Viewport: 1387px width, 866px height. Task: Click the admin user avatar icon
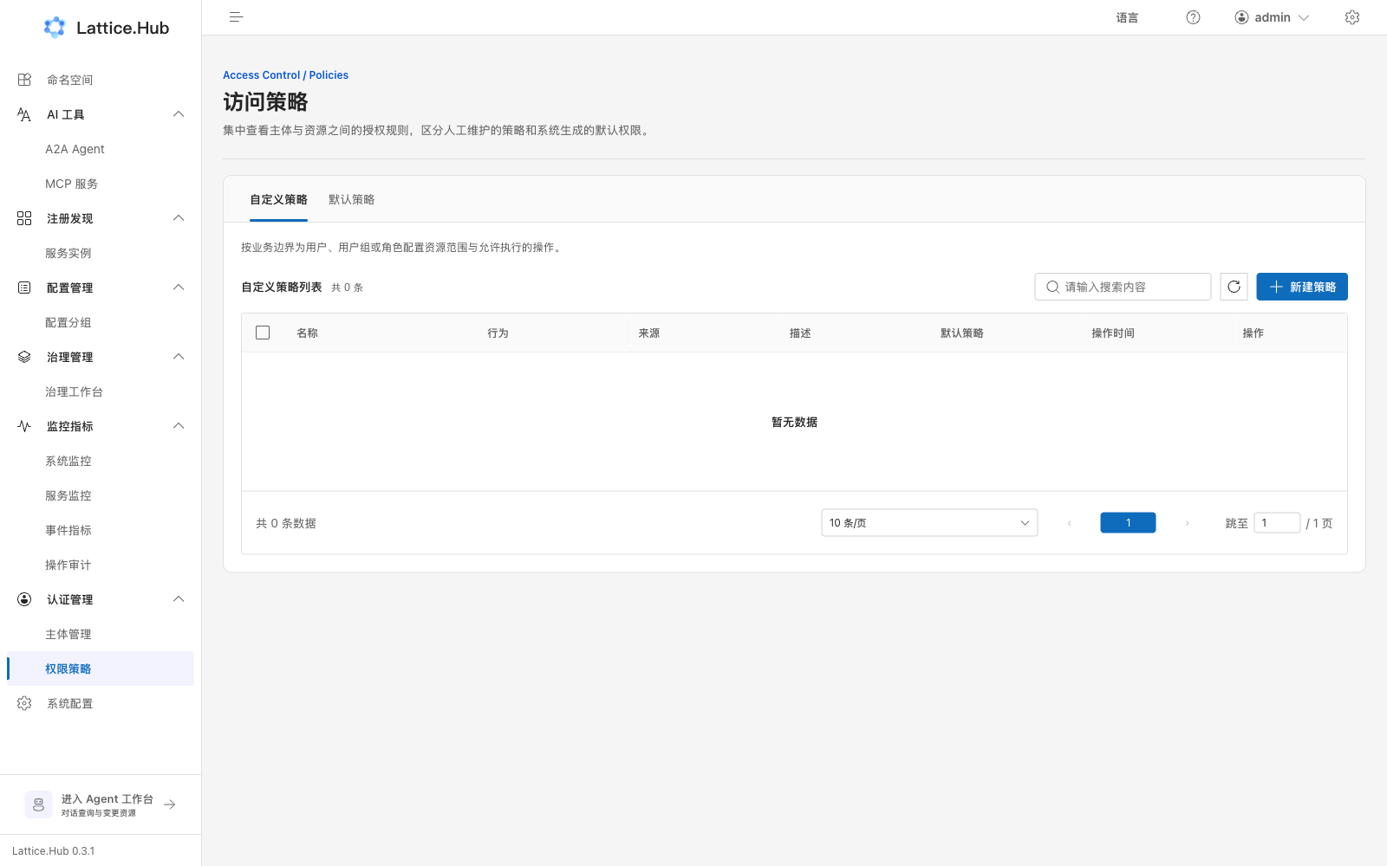coord(1241,17)
